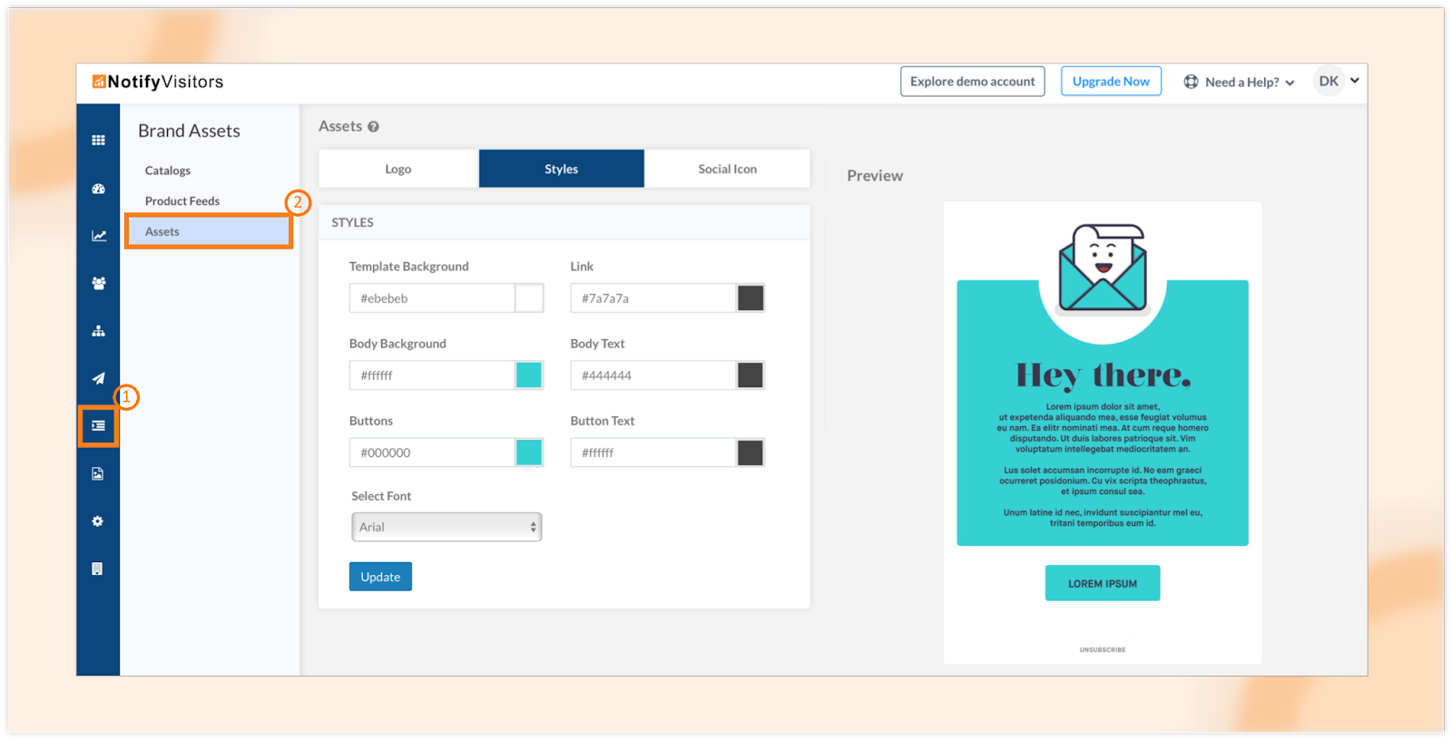The height and width of the screenshot is (740, 1452).
Task: Open the analytics line chart icon
Action: 98,236
